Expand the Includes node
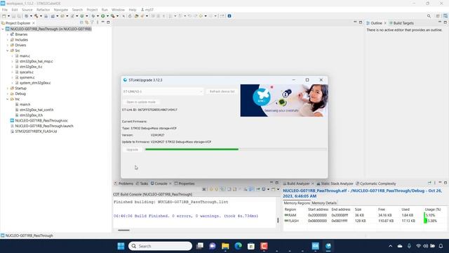 [x=8, y=39]
